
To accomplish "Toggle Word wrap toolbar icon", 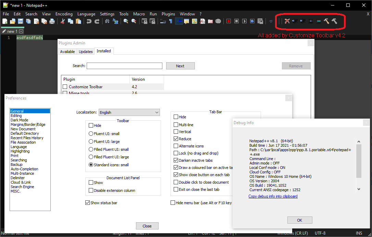I will pos(163,21).
